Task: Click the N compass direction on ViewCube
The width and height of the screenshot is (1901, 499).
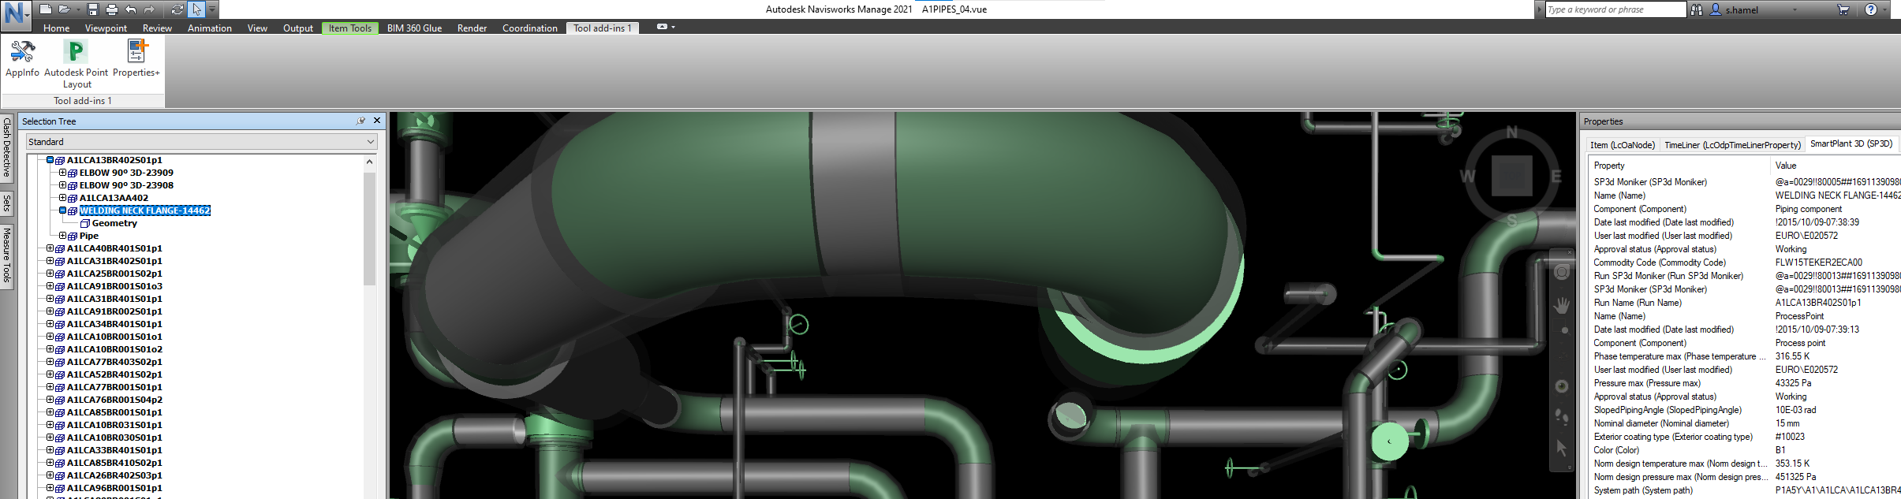Action: pyautogui.click(x=1512, y=132)
